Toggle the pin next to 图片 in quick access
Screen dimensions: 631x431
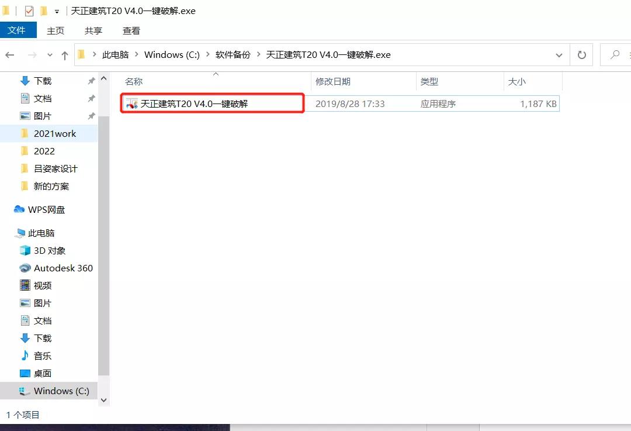click(91, 116)
